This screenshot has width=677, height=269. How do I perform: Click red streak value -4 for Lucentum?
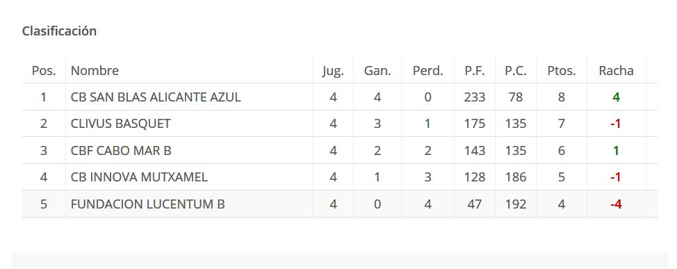pyautogui.click(x=616, y=204)
